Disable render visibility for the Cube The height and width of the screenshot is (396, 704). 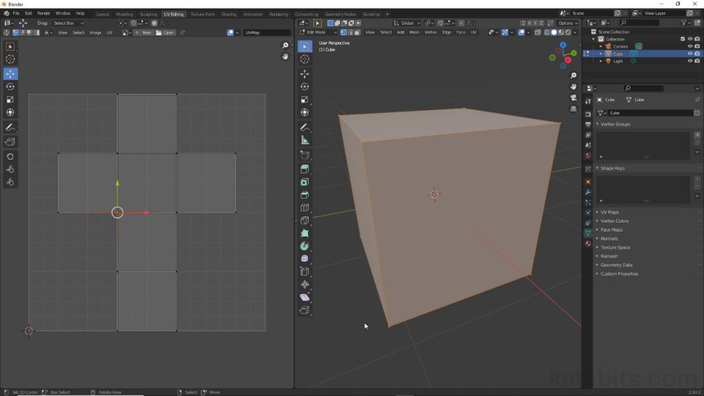[698, 54]
